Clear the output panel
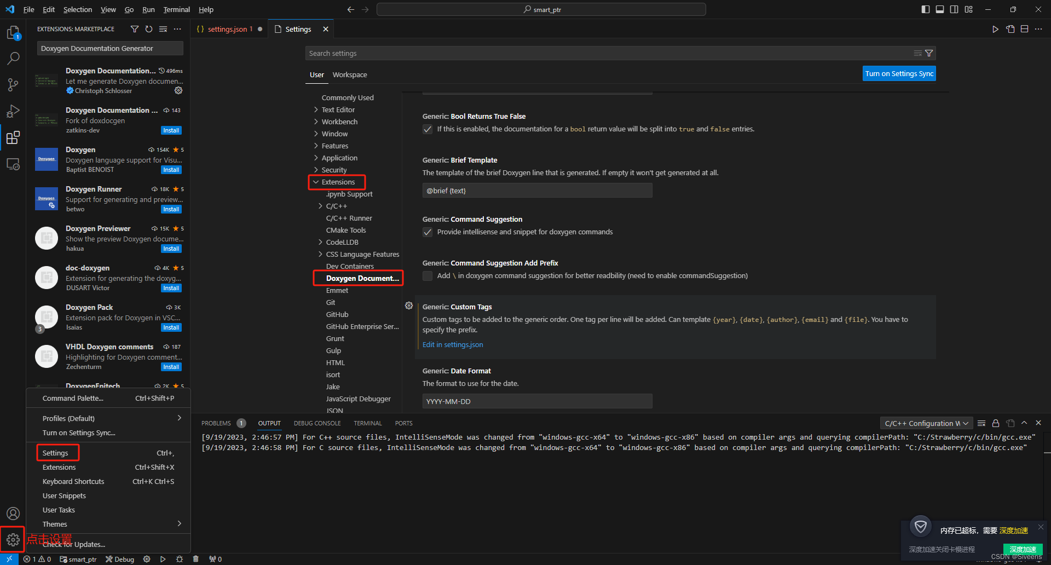The image size is (1051, 565). point(981,423)
